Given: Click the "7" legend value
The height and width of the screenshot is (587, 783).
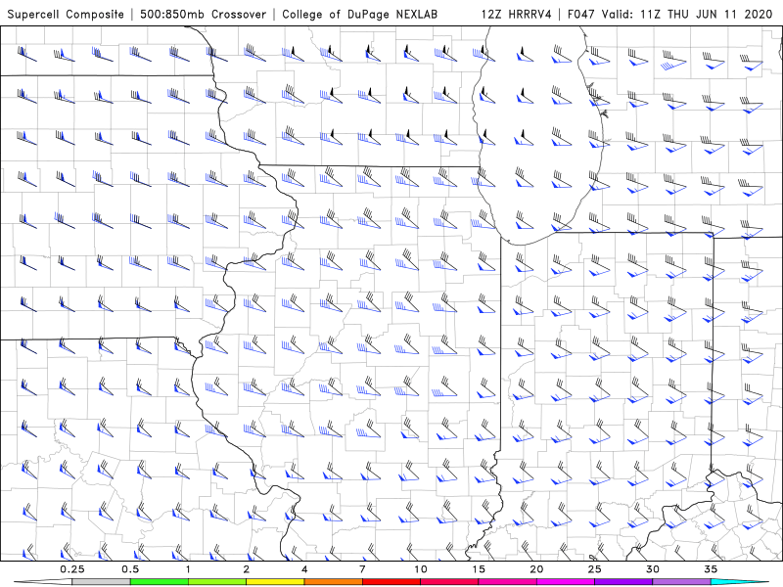Looking at the screenshot, I should (x=362, y=569).
